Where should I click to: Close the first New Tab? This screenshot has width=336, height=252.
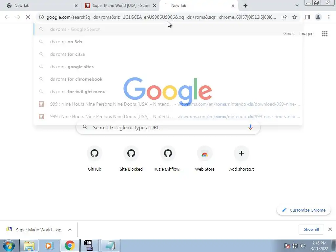click(x=76, y=6)
